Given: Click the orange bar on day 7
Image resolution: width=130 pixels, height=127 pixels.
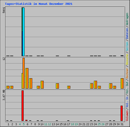Looking at the screenshot, I should coord(31,84).
